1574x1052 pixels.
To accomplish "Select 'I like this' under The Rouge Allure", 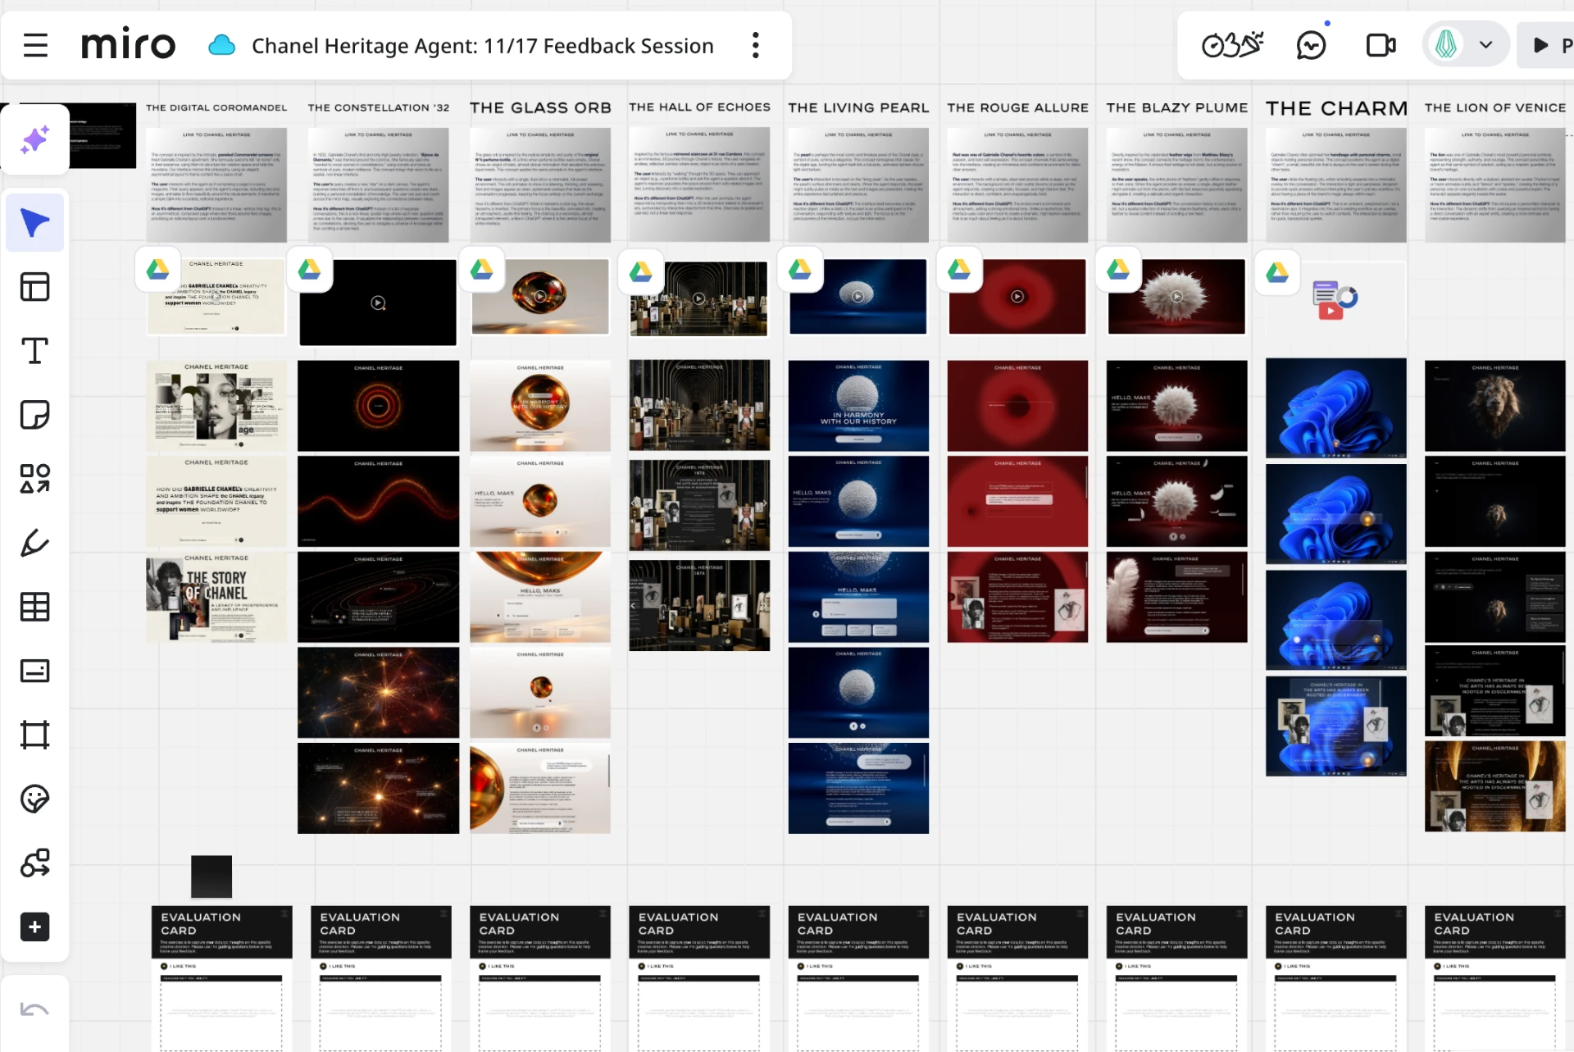I will (974, 966).
